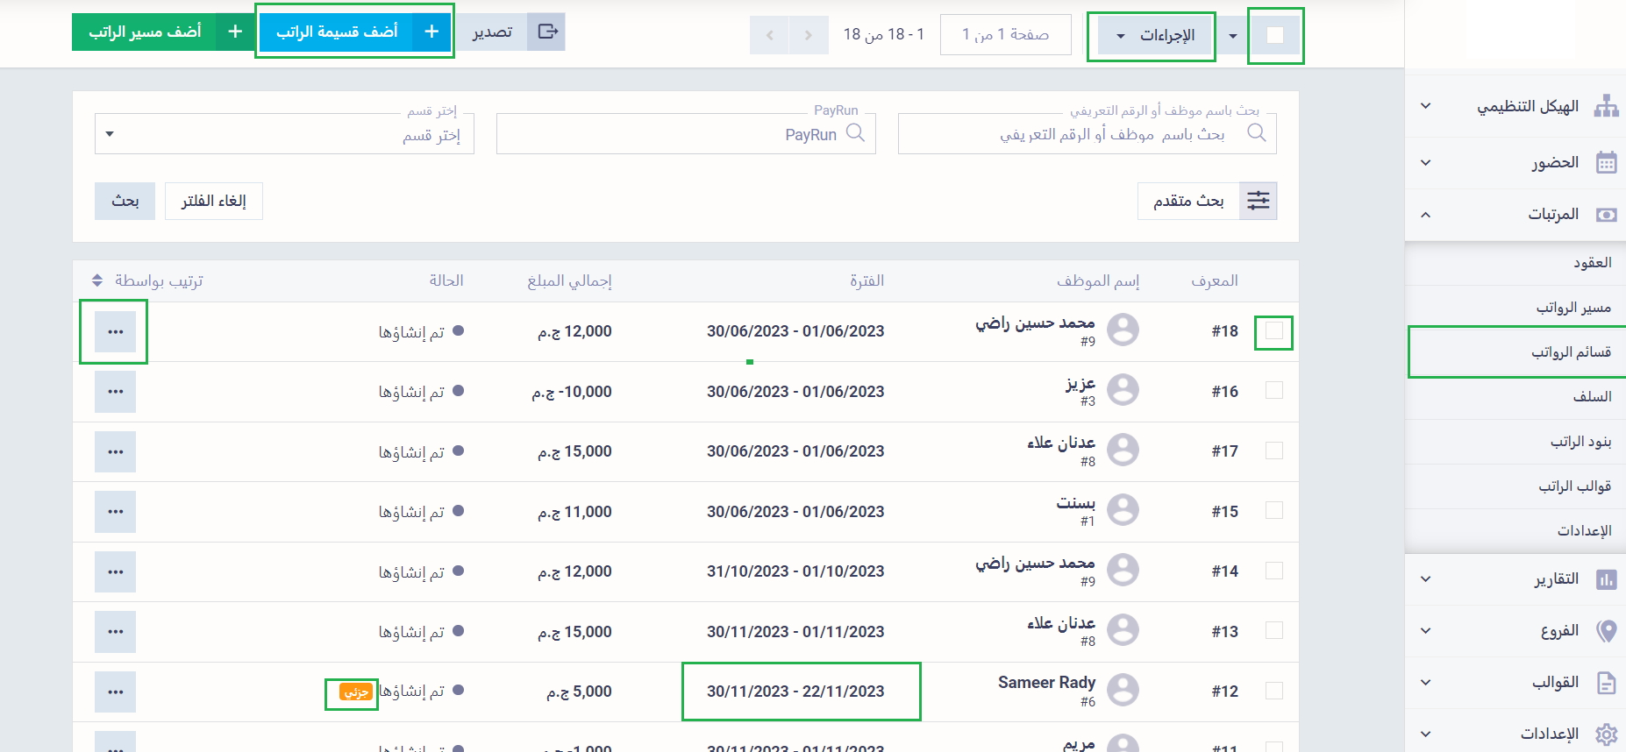
Task: Select the checkbox for payslip #16
Action: pos(1273,391)
